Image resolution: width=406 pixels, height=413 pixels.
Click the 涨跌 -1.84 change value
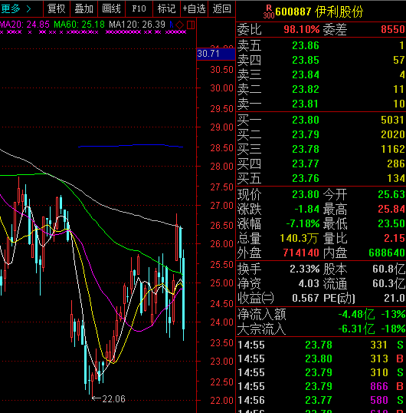tap(306, 209)
